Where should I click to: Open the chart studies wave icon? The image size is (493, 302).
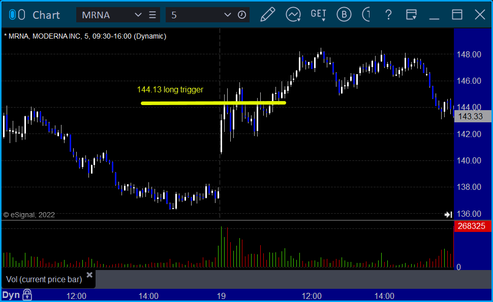[x=293, y=15]
